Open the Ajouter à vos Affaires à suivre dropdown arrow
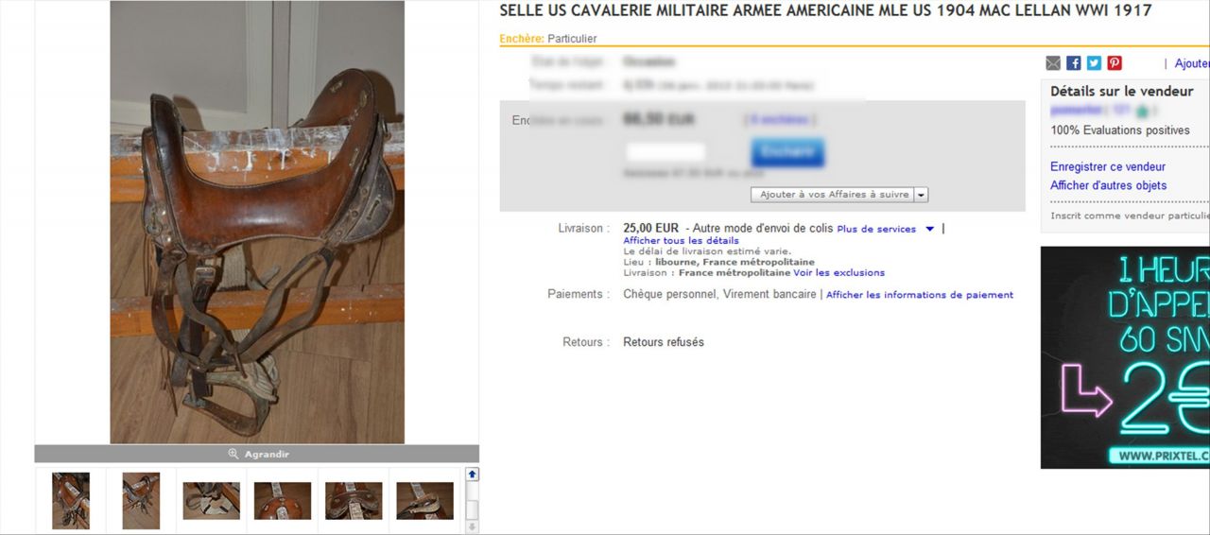 tap(922, 195)
